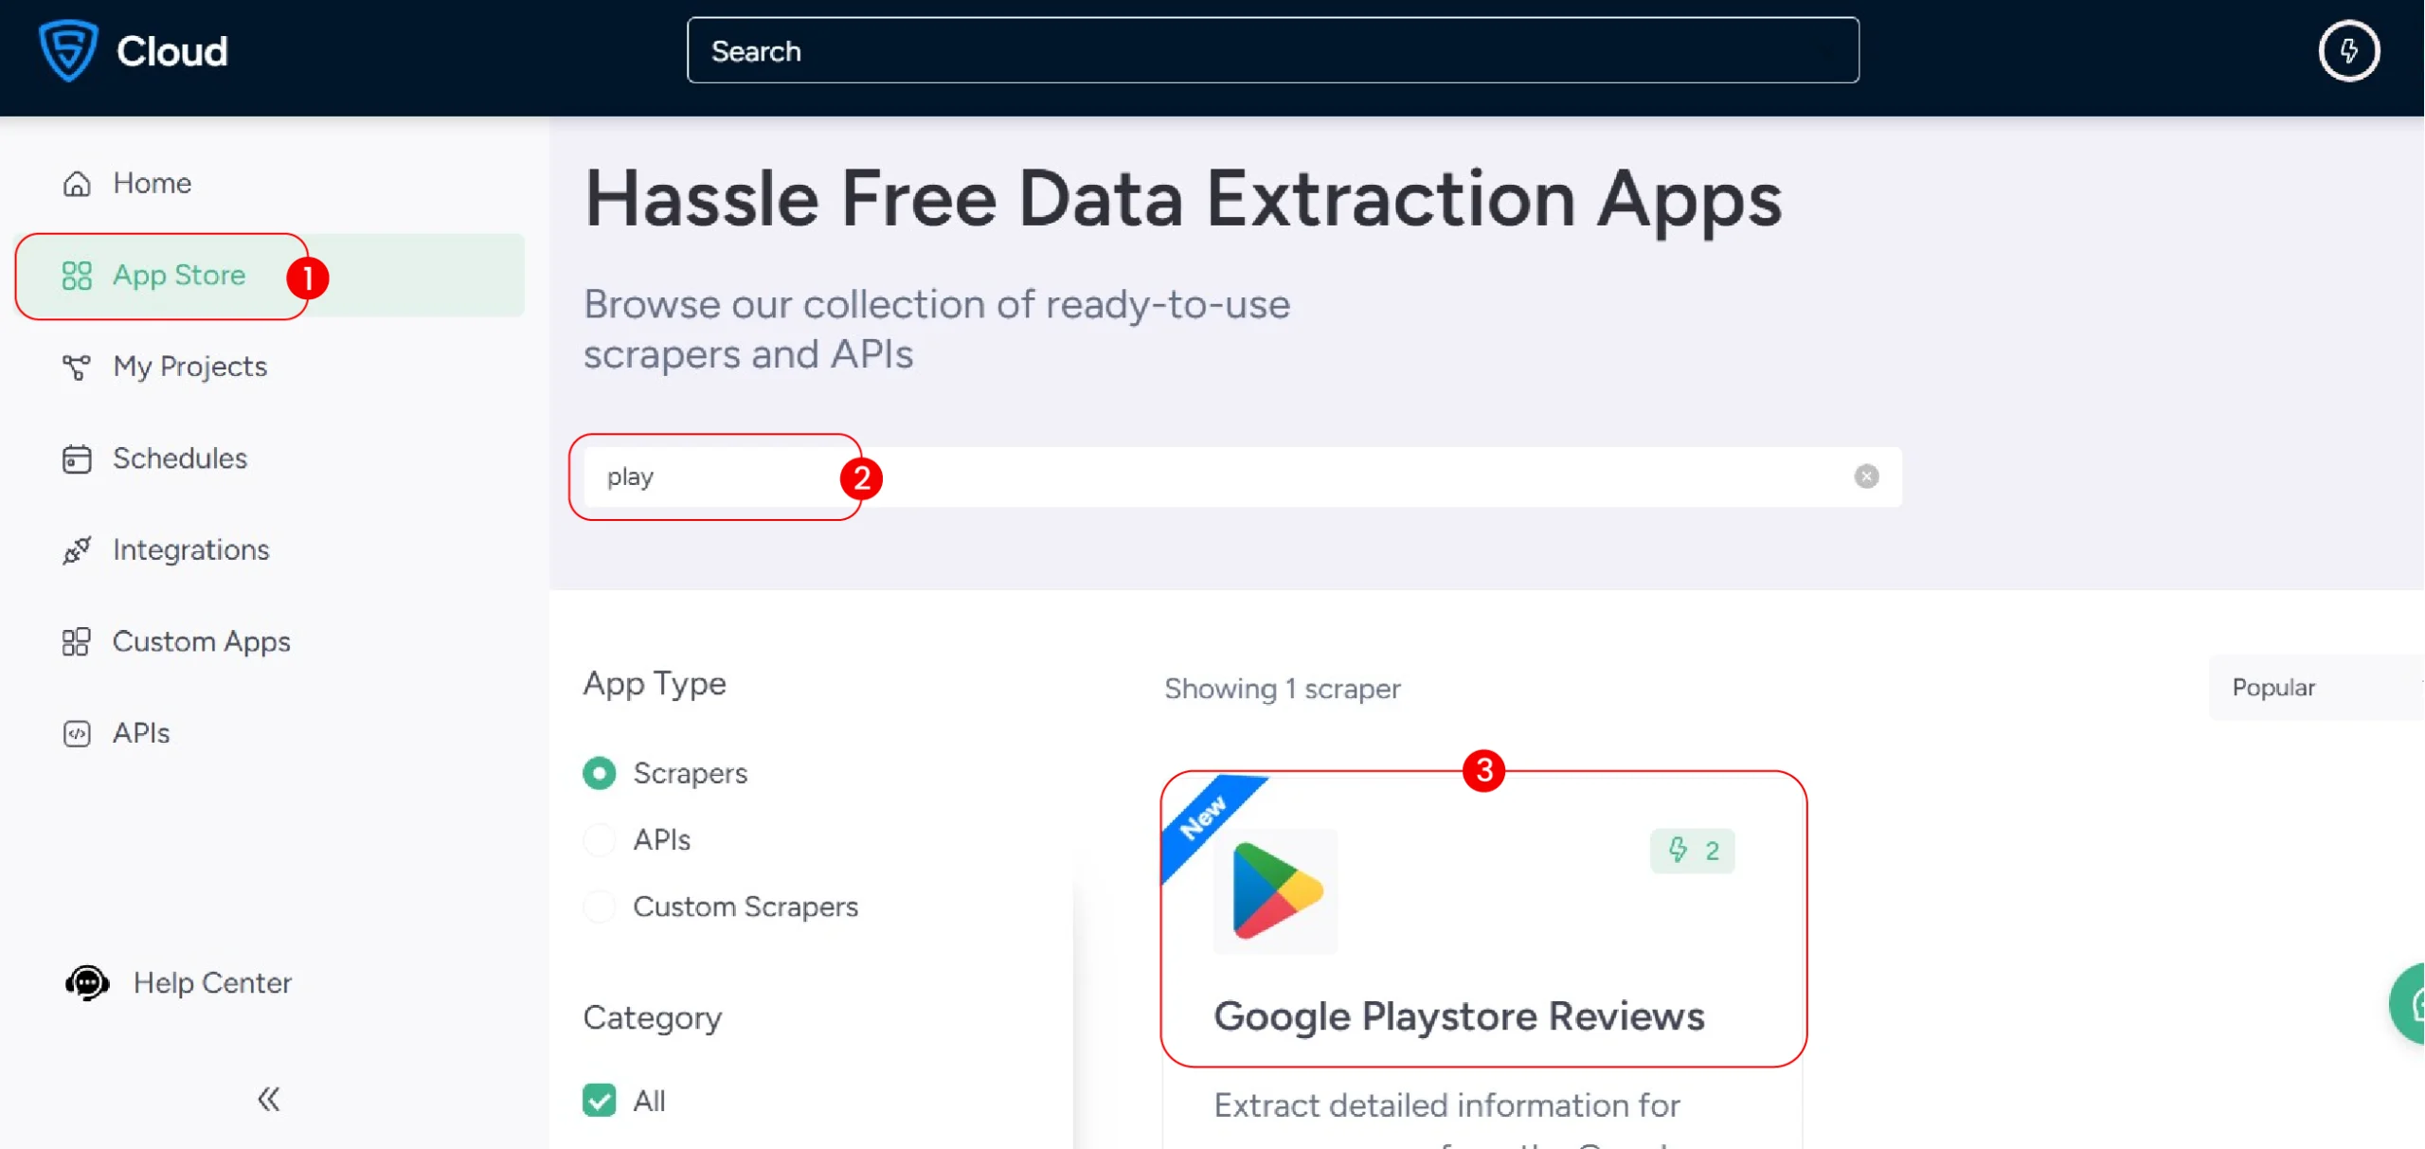Select Custom Scrapers radio option
Screen dimensions: 2425x1149
[599, 907]
